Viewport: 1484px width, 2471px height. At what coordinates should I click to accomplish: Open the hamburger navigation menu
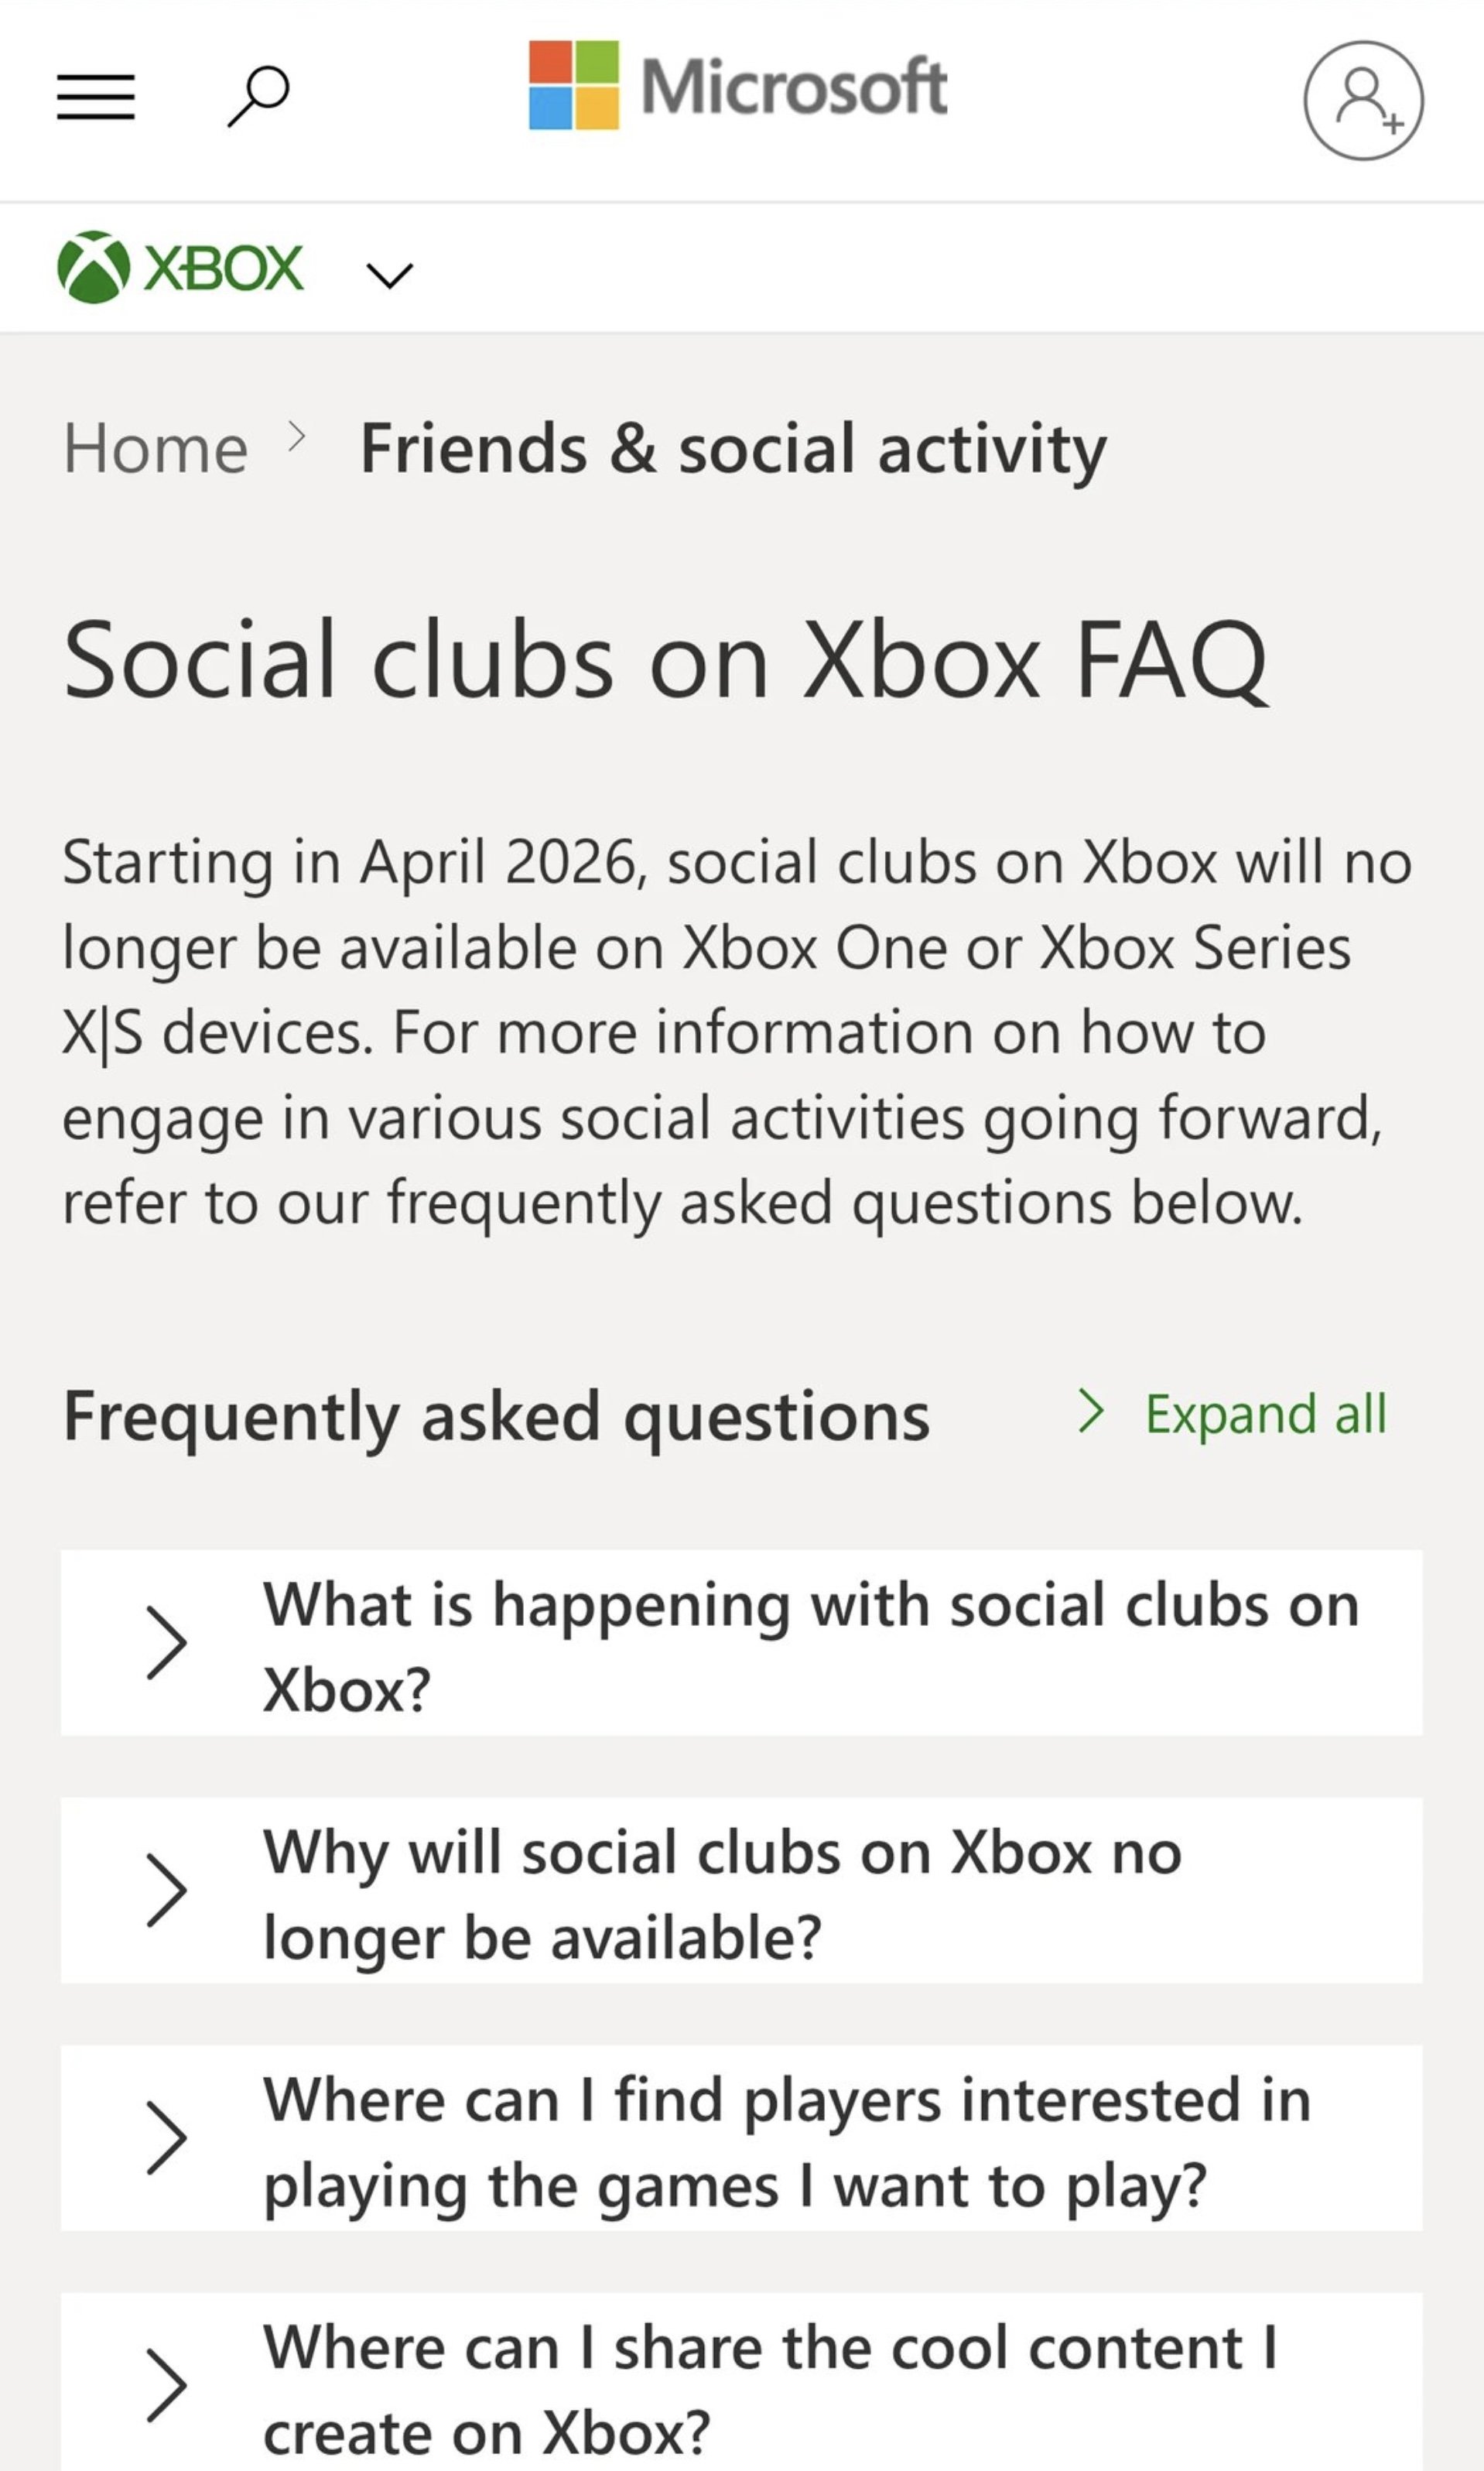coord(96,97)
